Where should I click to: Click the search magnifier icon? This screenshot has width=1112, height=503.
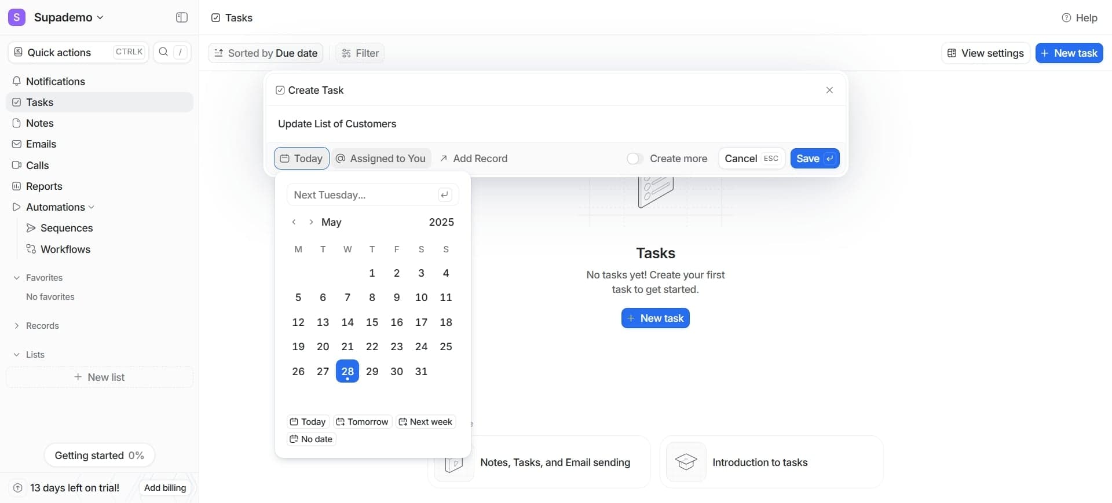click(x=163, y=52)
